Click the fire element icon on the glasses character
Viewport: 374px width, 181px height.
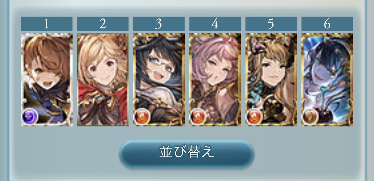click(x=142, y=117)
